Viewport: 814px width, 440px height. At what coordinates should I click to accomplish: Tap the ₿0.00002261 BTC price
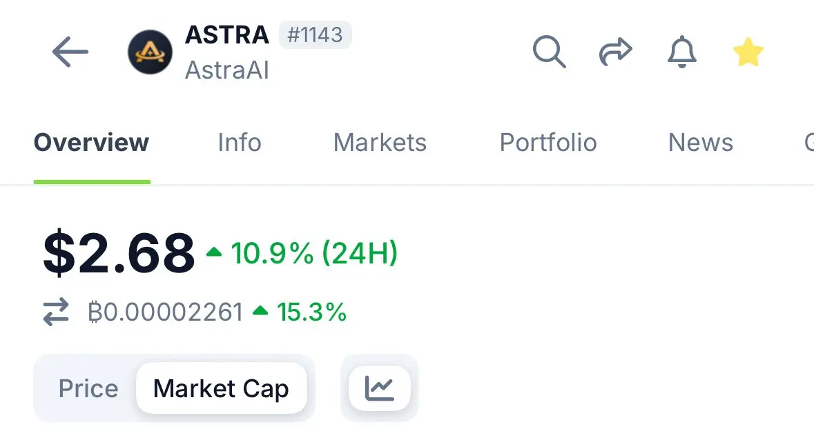[x=166, y=312]
